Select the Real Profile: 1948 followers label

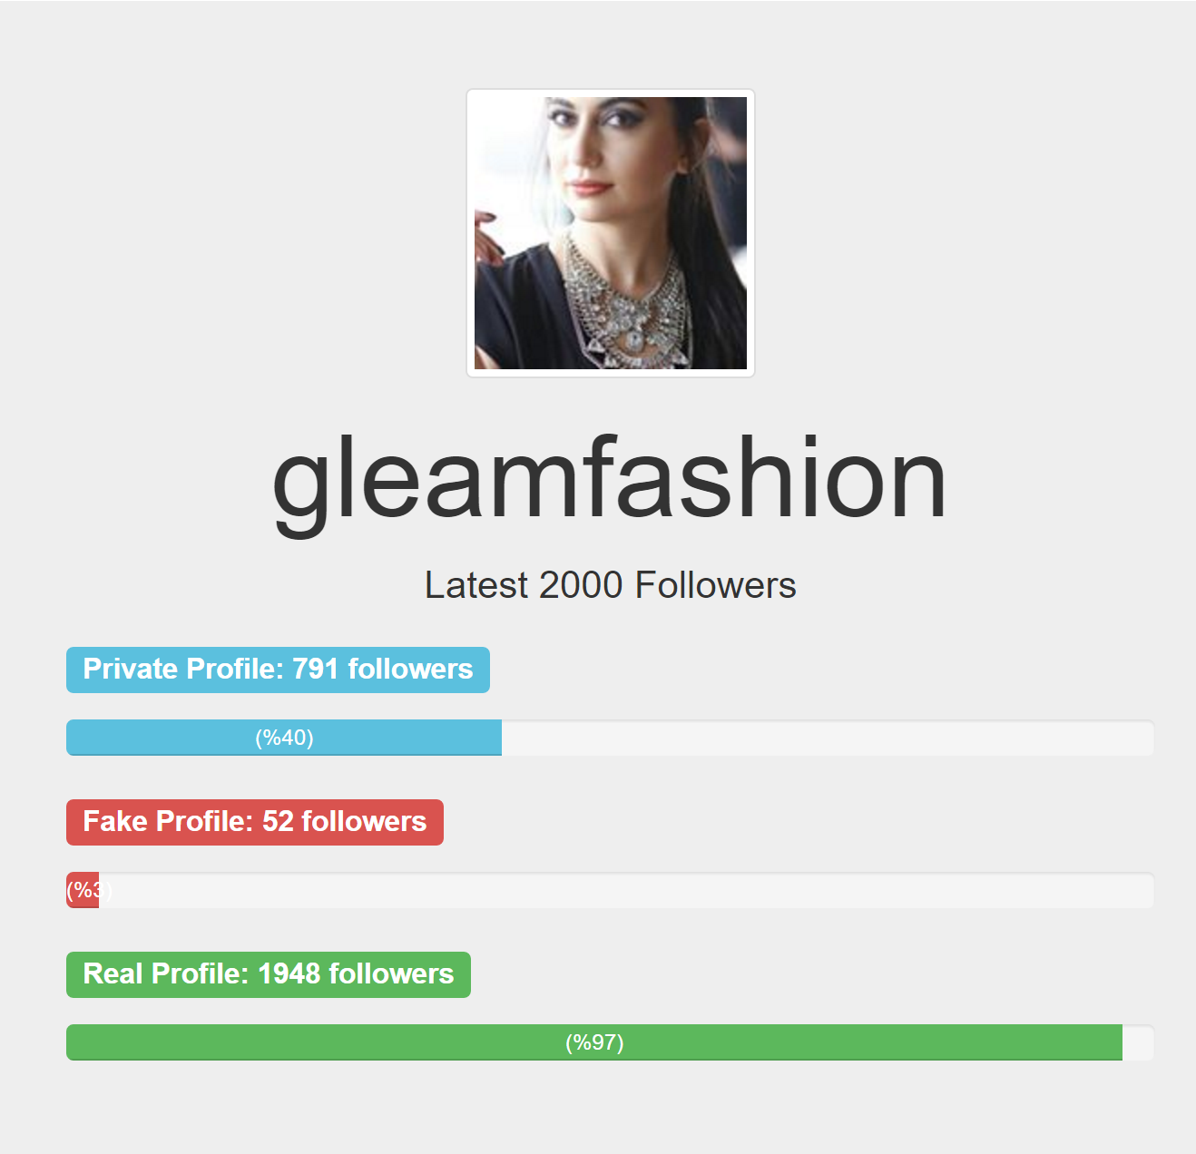coord(269,974)
